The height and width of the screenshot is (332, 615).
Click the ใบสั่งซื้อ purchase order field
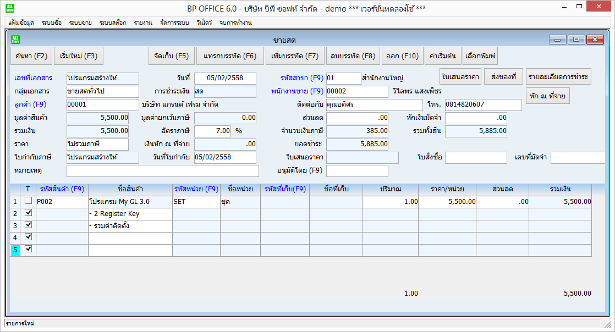click(476, 158)
